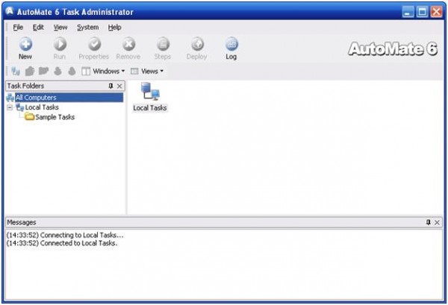Open the Help menu

(x=114, y=28)
